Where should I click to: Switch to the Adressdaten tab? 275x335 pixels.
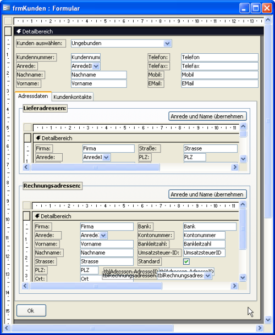pos(33,96)
